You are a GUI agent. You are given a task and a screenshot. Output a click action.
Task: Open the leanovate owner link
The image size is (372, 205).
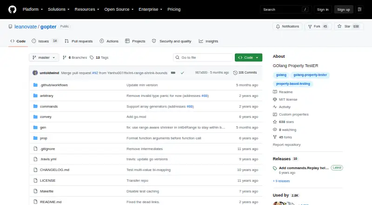pos(26,27)
